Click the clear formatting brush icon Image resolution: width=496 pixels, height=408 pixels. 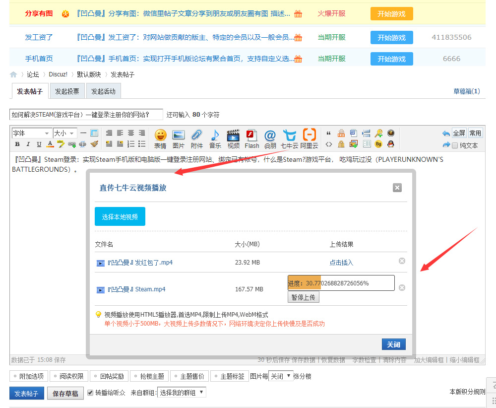click(94, 144)
